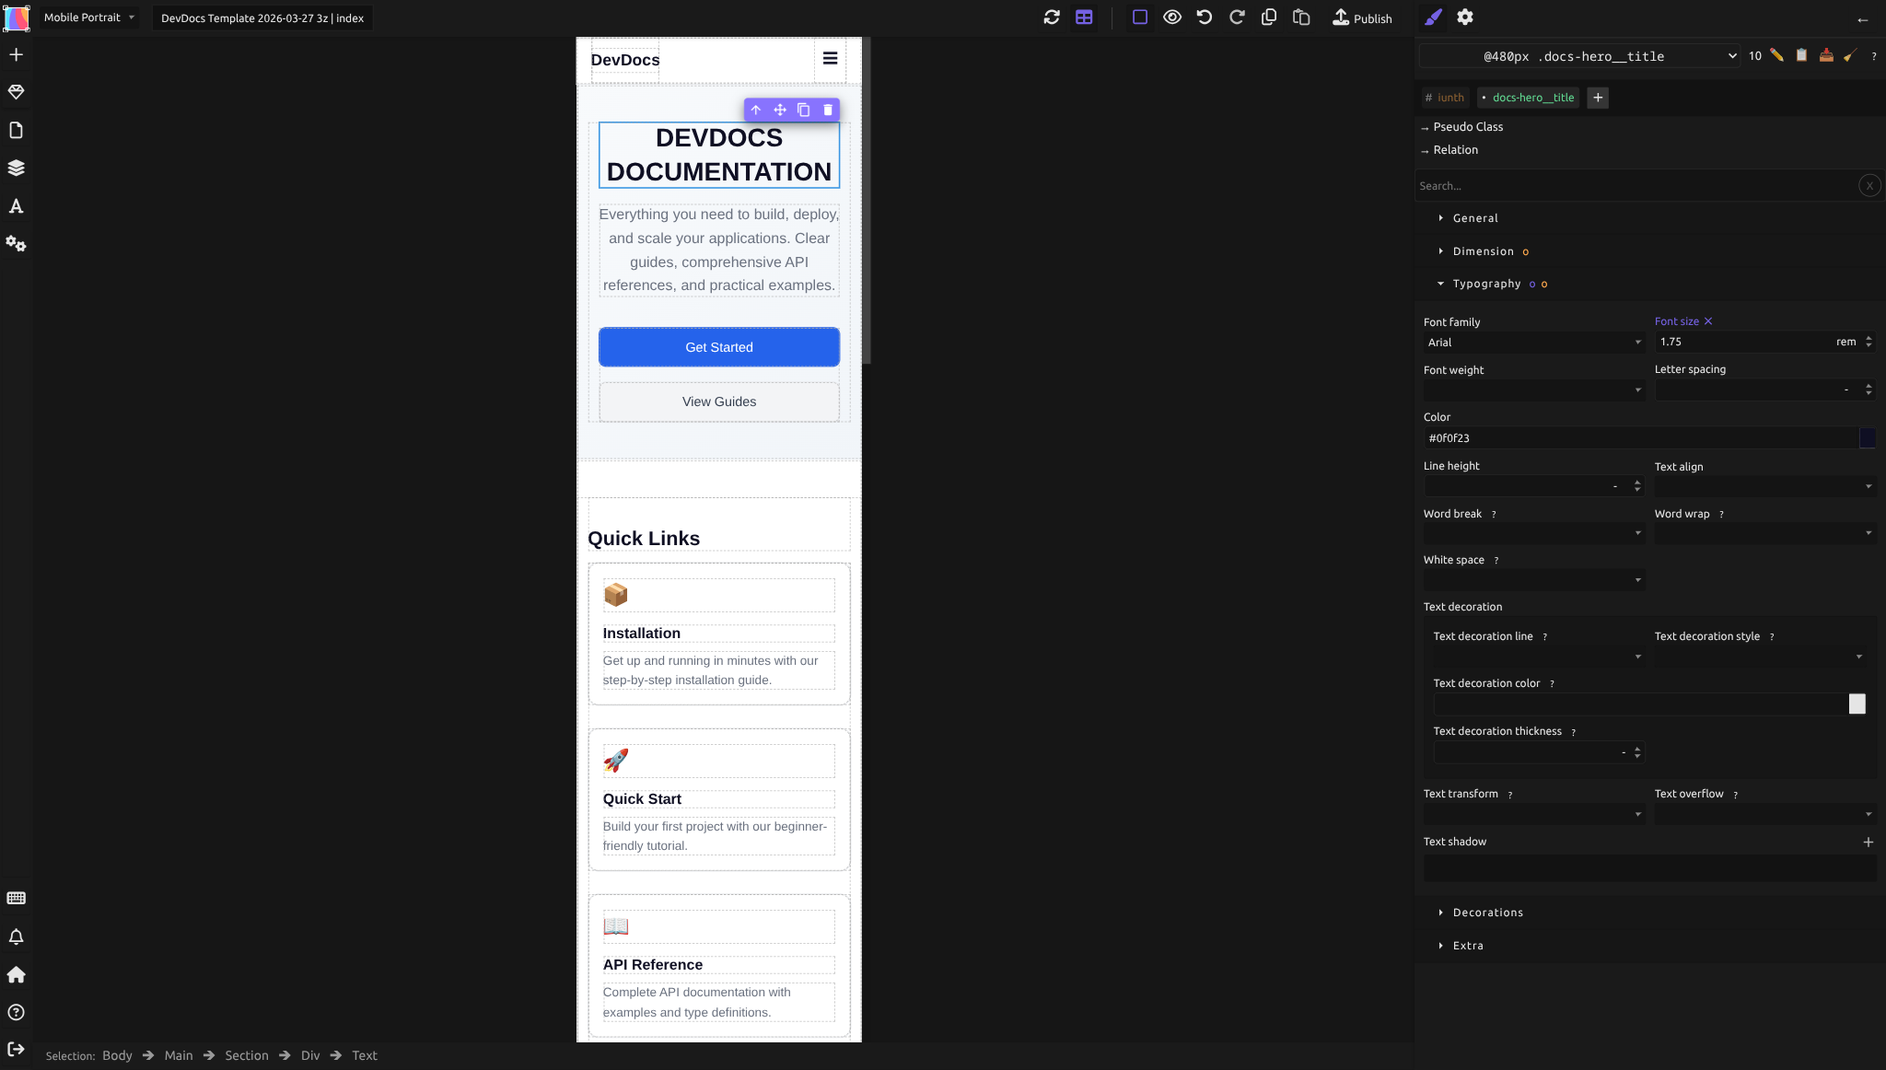This screenshot has width=1886, height=1070.
Task: Delete the selected text via the trash icon
Action: pyautogui.click(x=826, y=110)
